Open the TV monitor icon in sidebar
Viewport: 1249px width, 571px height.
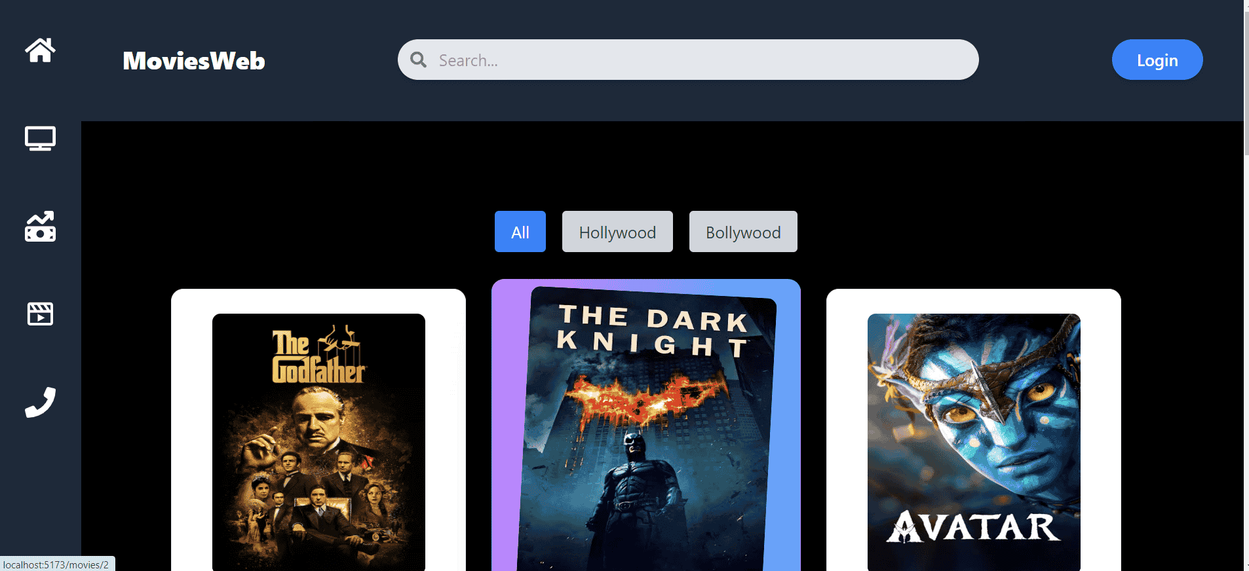point(40,138)
